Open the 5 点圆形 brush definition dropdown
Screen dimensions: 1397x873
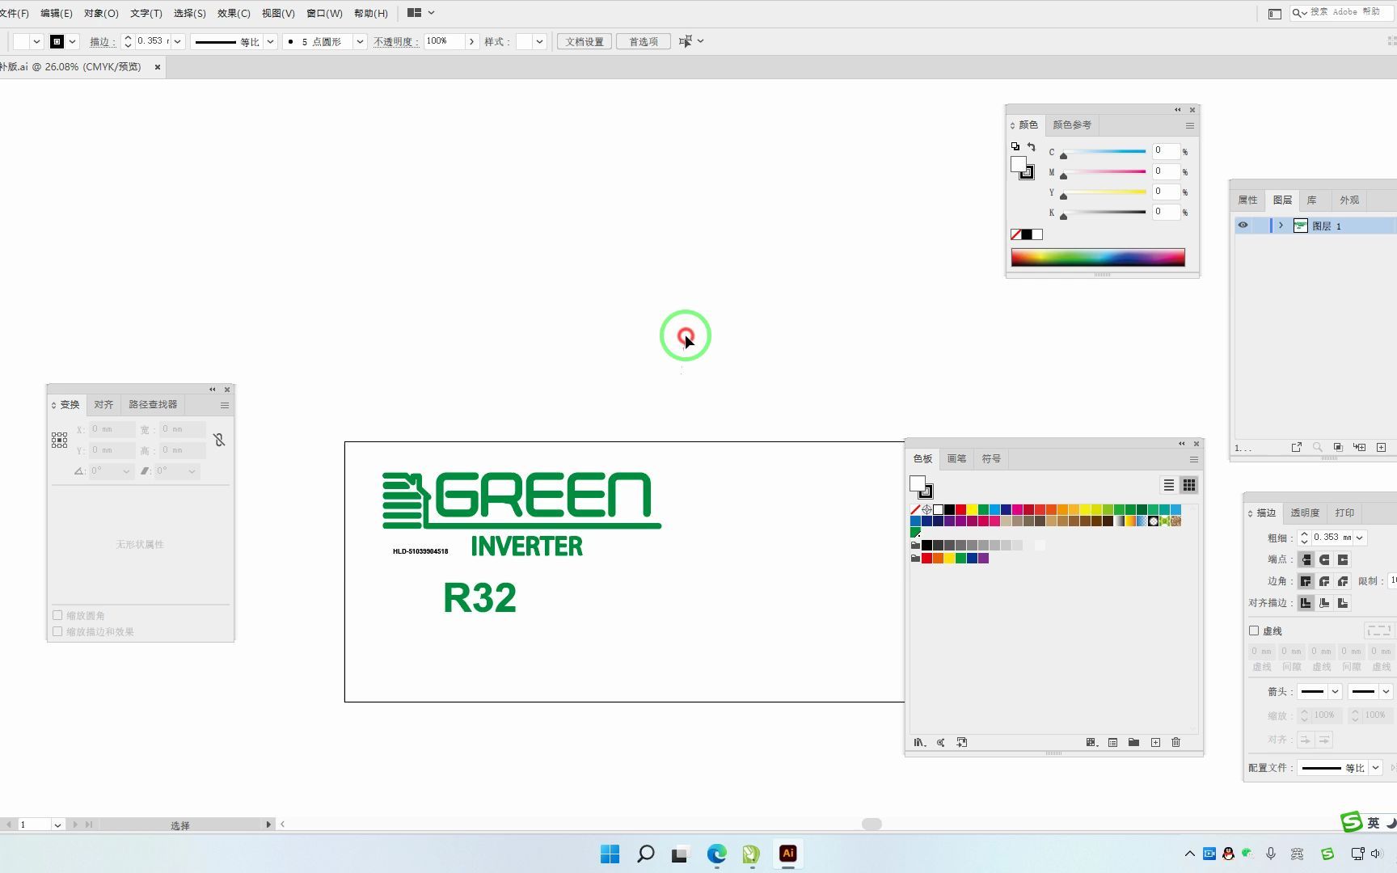[x=360, y=41]
